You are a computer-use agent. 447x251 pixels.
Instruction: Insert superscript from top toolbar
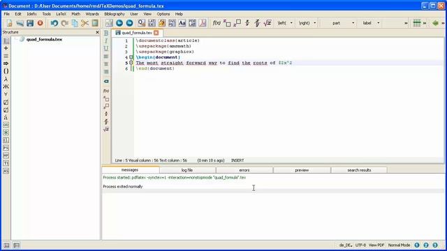click(x=237, y=23)
